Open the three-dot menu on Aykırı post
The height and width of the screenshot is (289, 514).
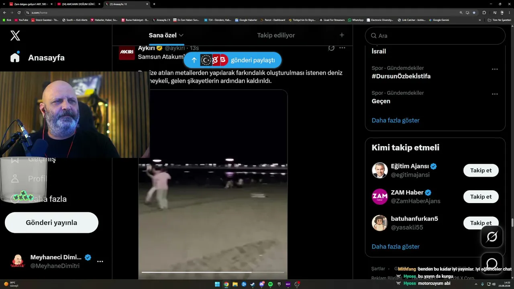pos(342,48)
